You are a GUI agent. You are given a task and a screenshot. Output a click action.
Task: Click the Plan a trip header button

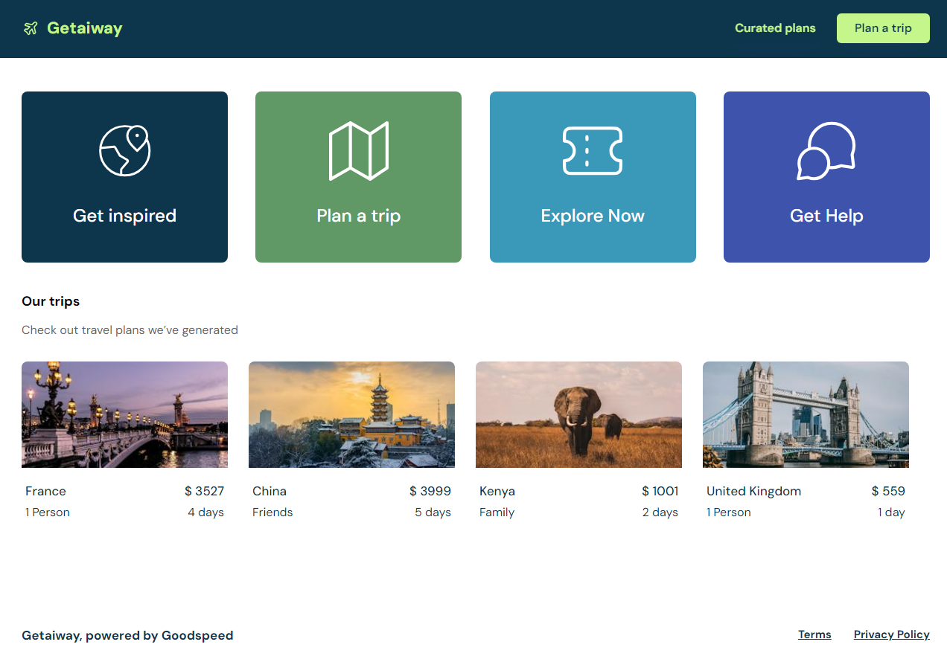pos(883,28)
